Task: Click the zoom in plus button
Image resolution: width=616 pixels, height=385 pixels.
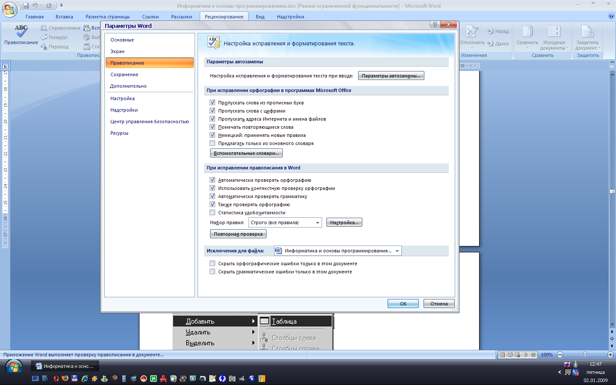Action: point(610,355)
